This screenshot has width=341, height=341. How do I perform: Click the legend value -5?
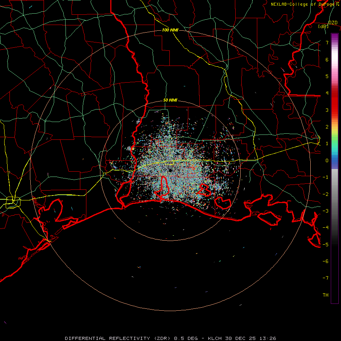[325, 245]
